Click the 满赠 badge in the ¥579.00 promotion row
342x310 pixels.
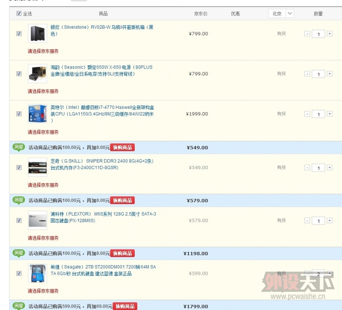pyautogui.click(x=19, y=200)
